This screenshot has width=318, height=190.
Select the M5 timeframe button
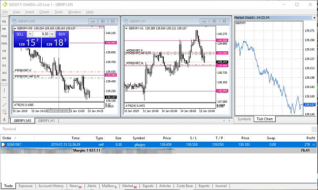tap(4, 29)
